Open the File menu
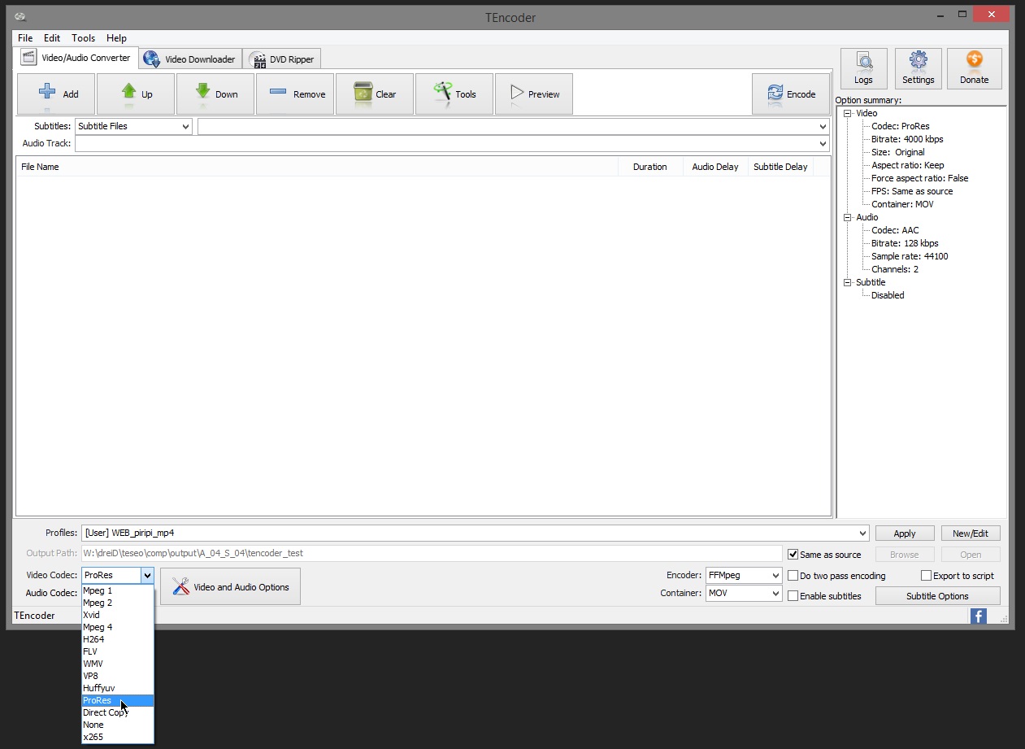 25,38
